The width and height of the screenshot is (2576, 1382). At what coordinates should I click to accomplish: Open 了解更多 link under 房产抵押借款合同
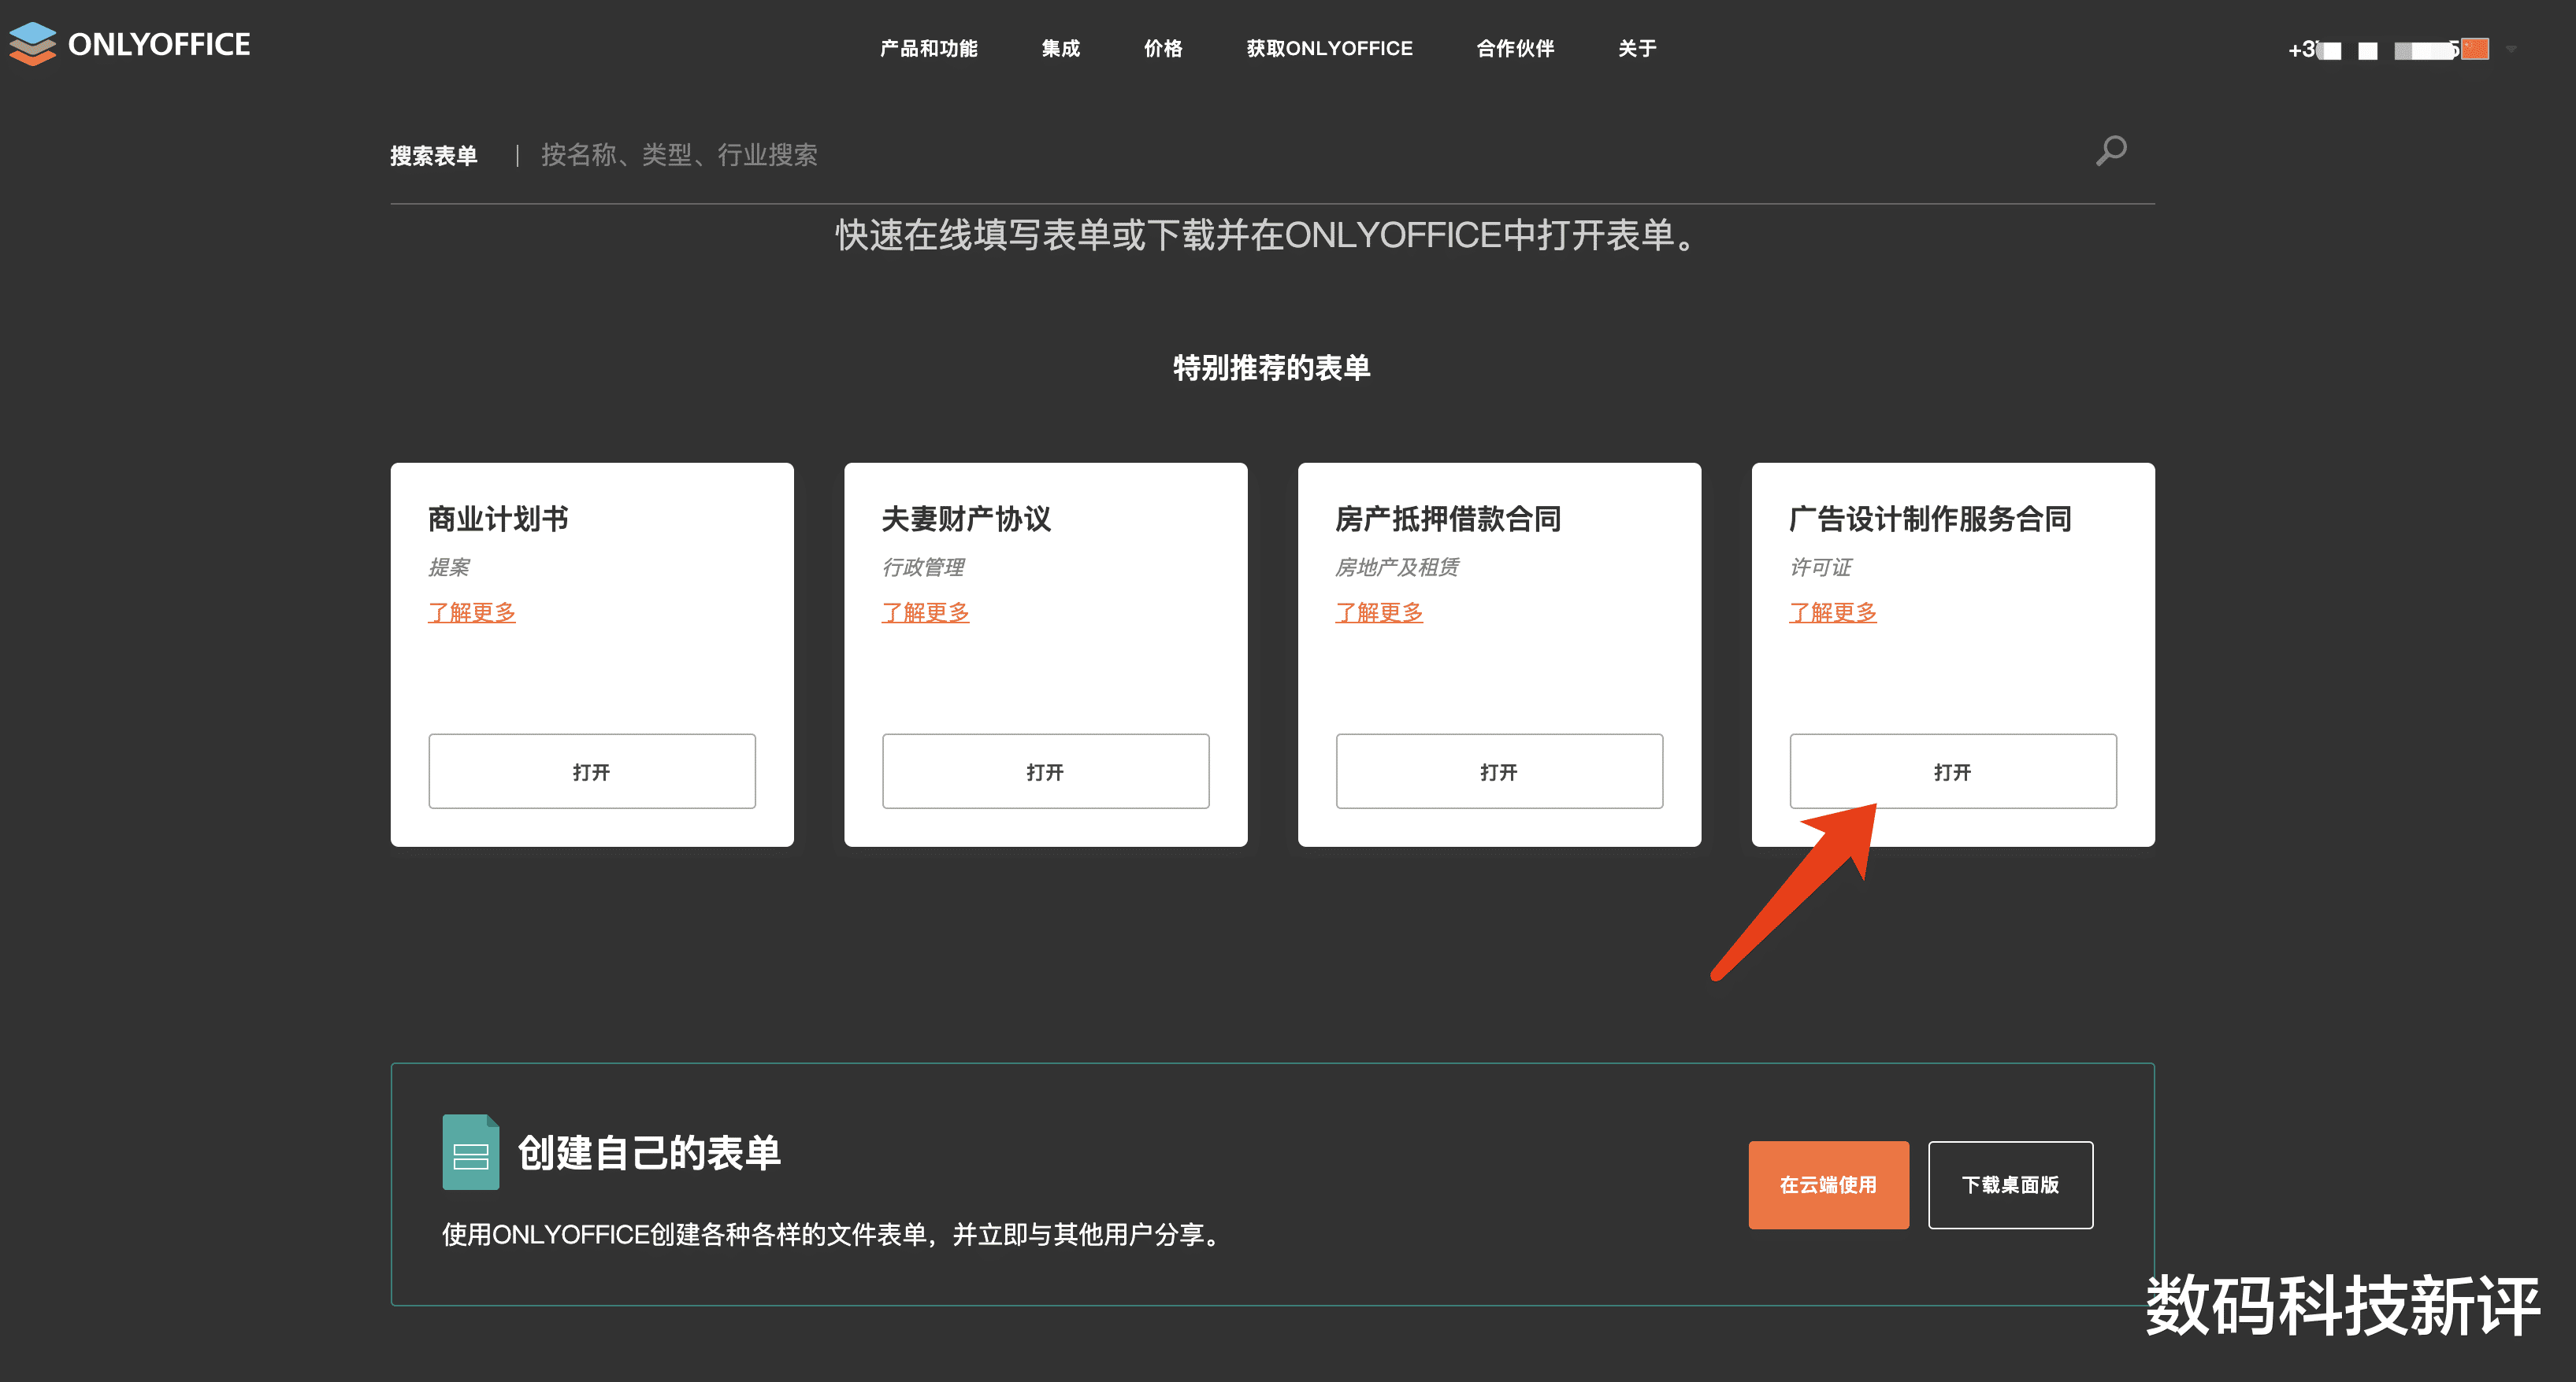tap(1379, 612)
